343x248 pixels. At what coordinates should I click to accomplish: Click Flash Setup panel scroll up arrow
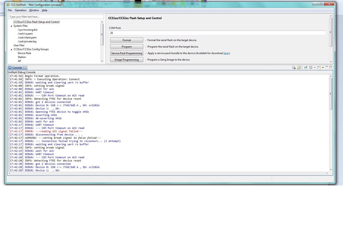pyautogui.click(x=331, y=16)
